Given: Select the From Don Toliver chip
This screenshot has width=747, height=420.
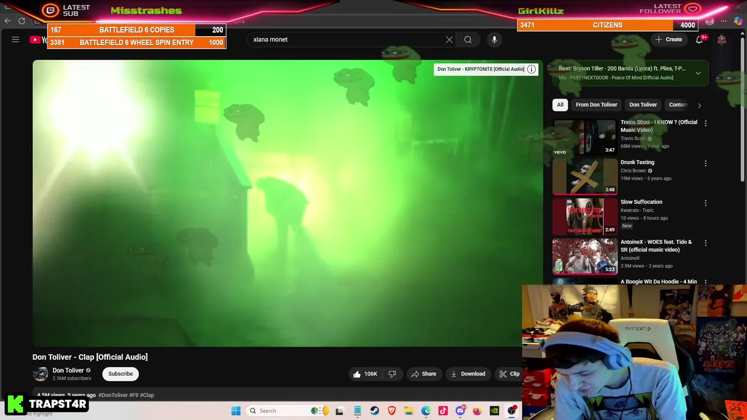Looking at the screenshot, I should pos(596,105).
